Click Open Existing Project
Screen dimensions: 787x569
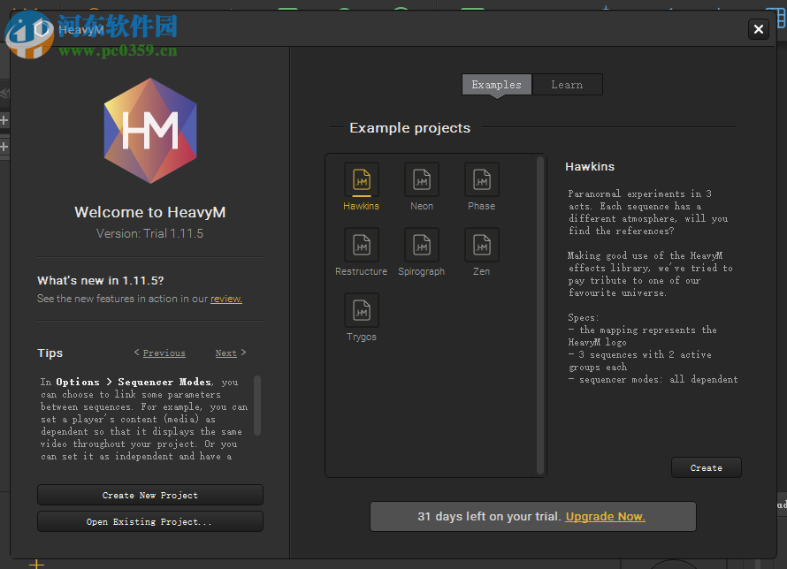tap(150, 521)
